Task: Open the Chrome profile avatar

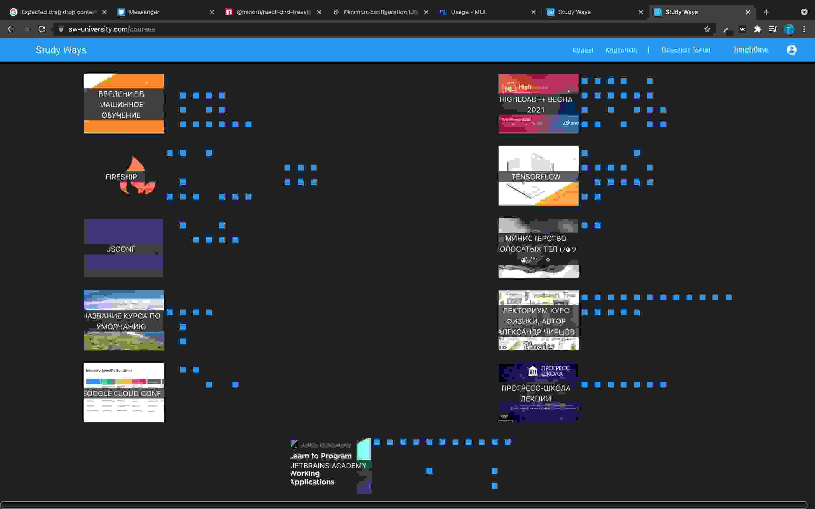Action: tap(789, 29)
